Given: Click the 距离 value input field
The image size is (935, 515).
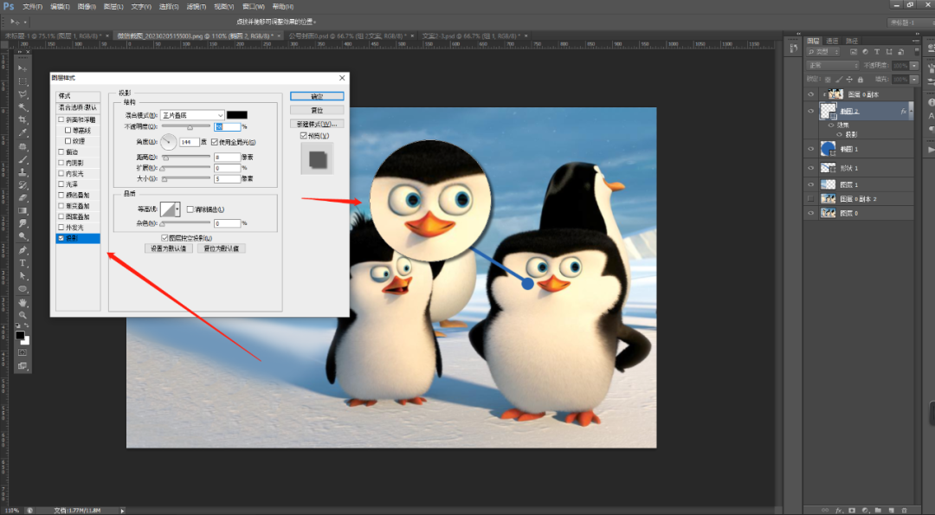Looking at the screenshot, I should pyautogui.click(x=227, y=158).
